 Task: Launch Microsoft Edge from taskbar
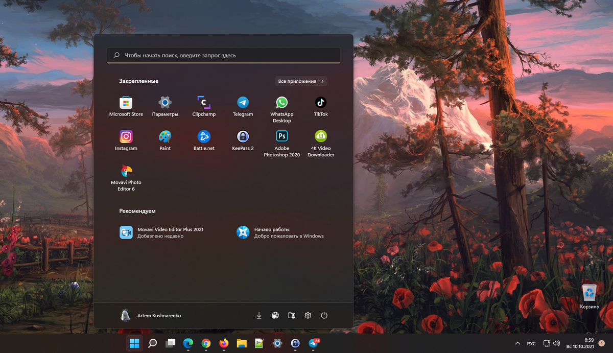click(188, 343)
